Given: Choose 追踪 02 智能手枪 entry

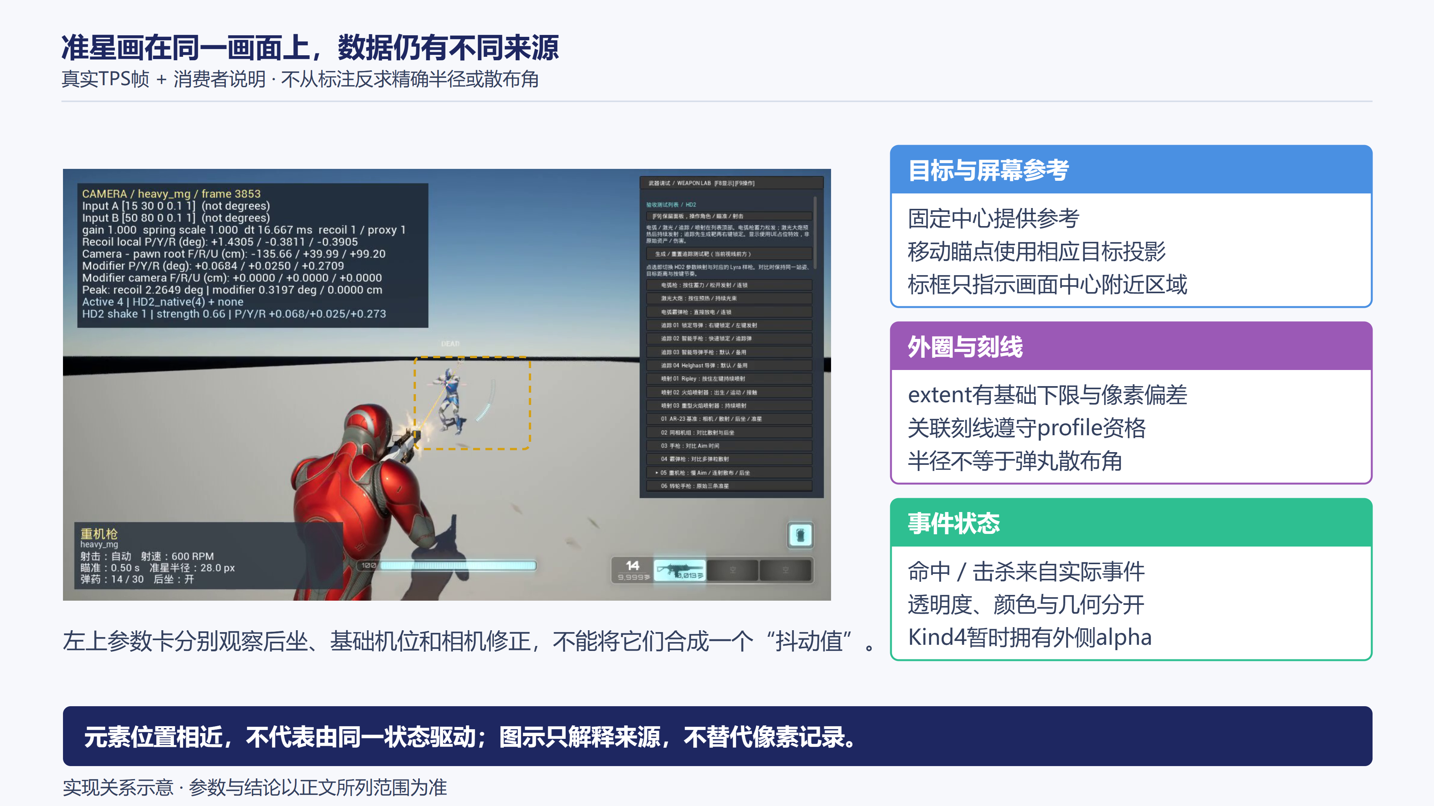Looking at the screenshot, I should [x=729, y=338].
